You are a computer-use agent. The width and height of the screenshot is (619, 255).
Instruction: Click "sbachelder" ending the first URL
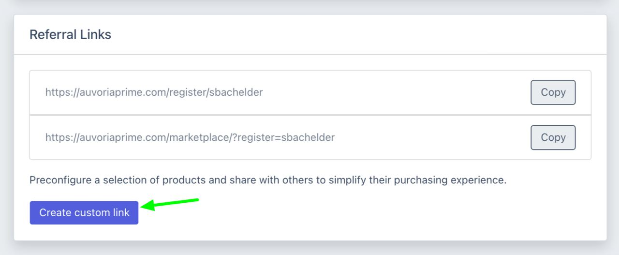tap(236, 92)
